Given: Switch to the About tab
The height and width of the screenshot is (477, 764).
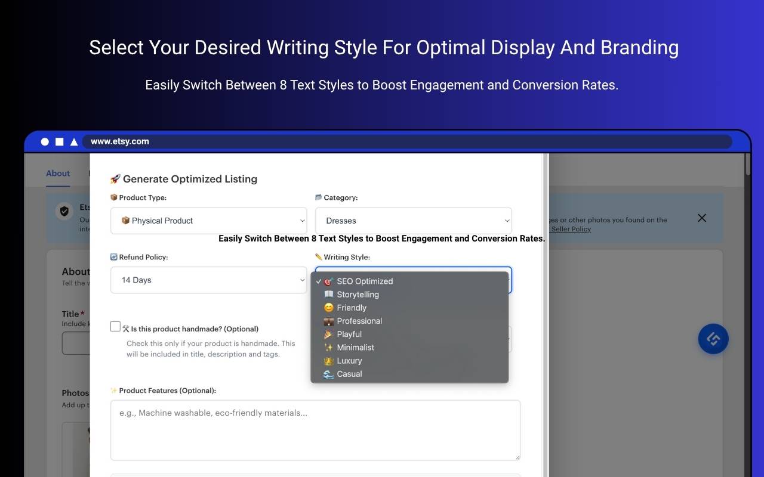Looking at the screenshot, I should point(58,174).
